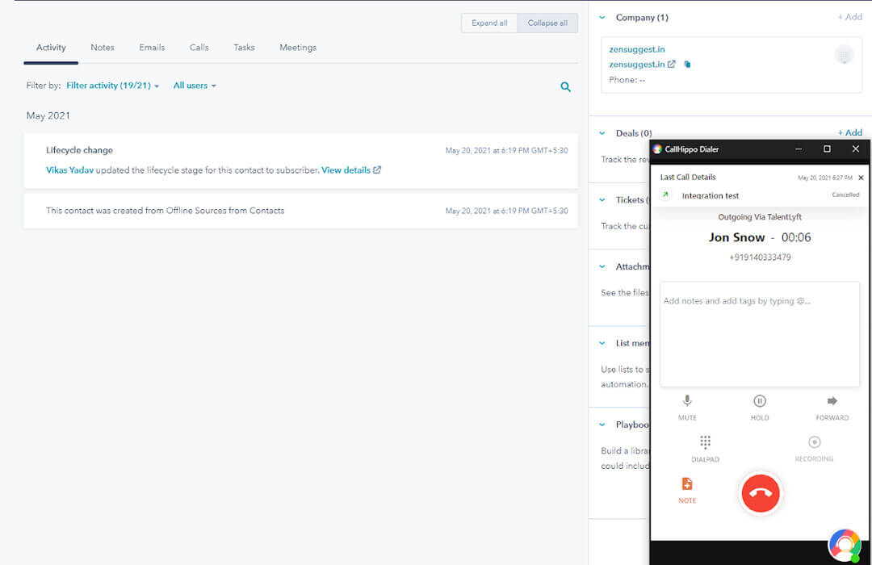The height and width of the screenshot is (565, 872).
Task: Forward the call to another number
Action: (832, 401)
